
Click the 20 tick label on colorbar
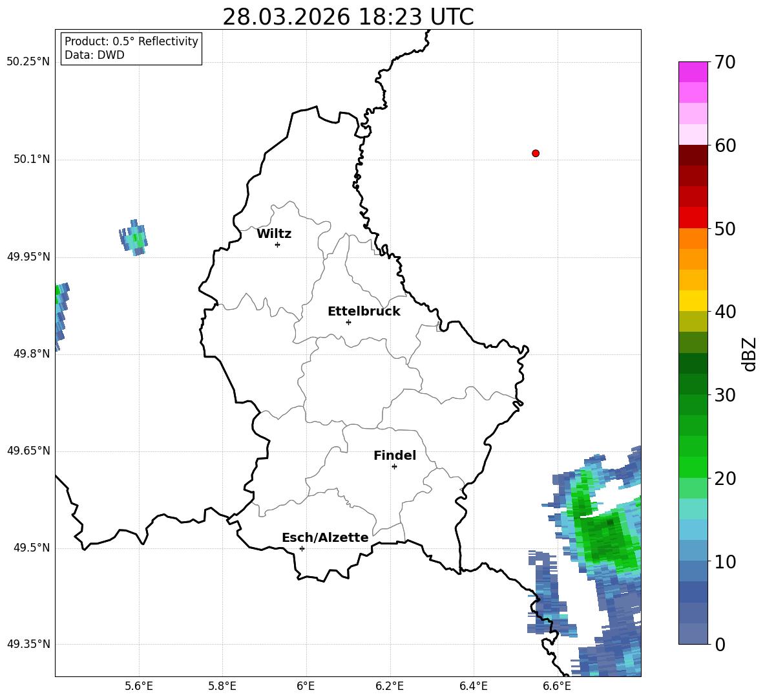[725, 478]
